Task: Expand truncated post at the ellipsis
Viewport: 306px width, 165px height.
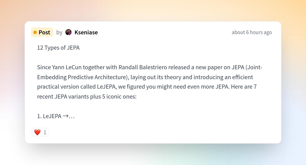Action: (72, 117)
